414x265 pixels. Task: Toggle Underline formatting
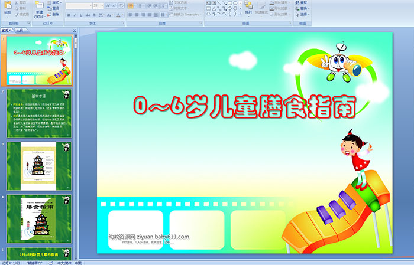82,15
